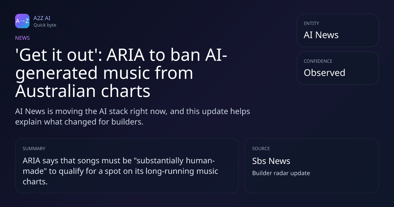The height and width of the screenshot is (207, 394).
Task: Select the purple NEWS category label
Action: (x=22, y=38)
